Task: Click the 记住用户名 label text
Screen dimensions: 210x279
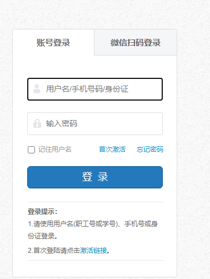Action: tap(55, 150)
